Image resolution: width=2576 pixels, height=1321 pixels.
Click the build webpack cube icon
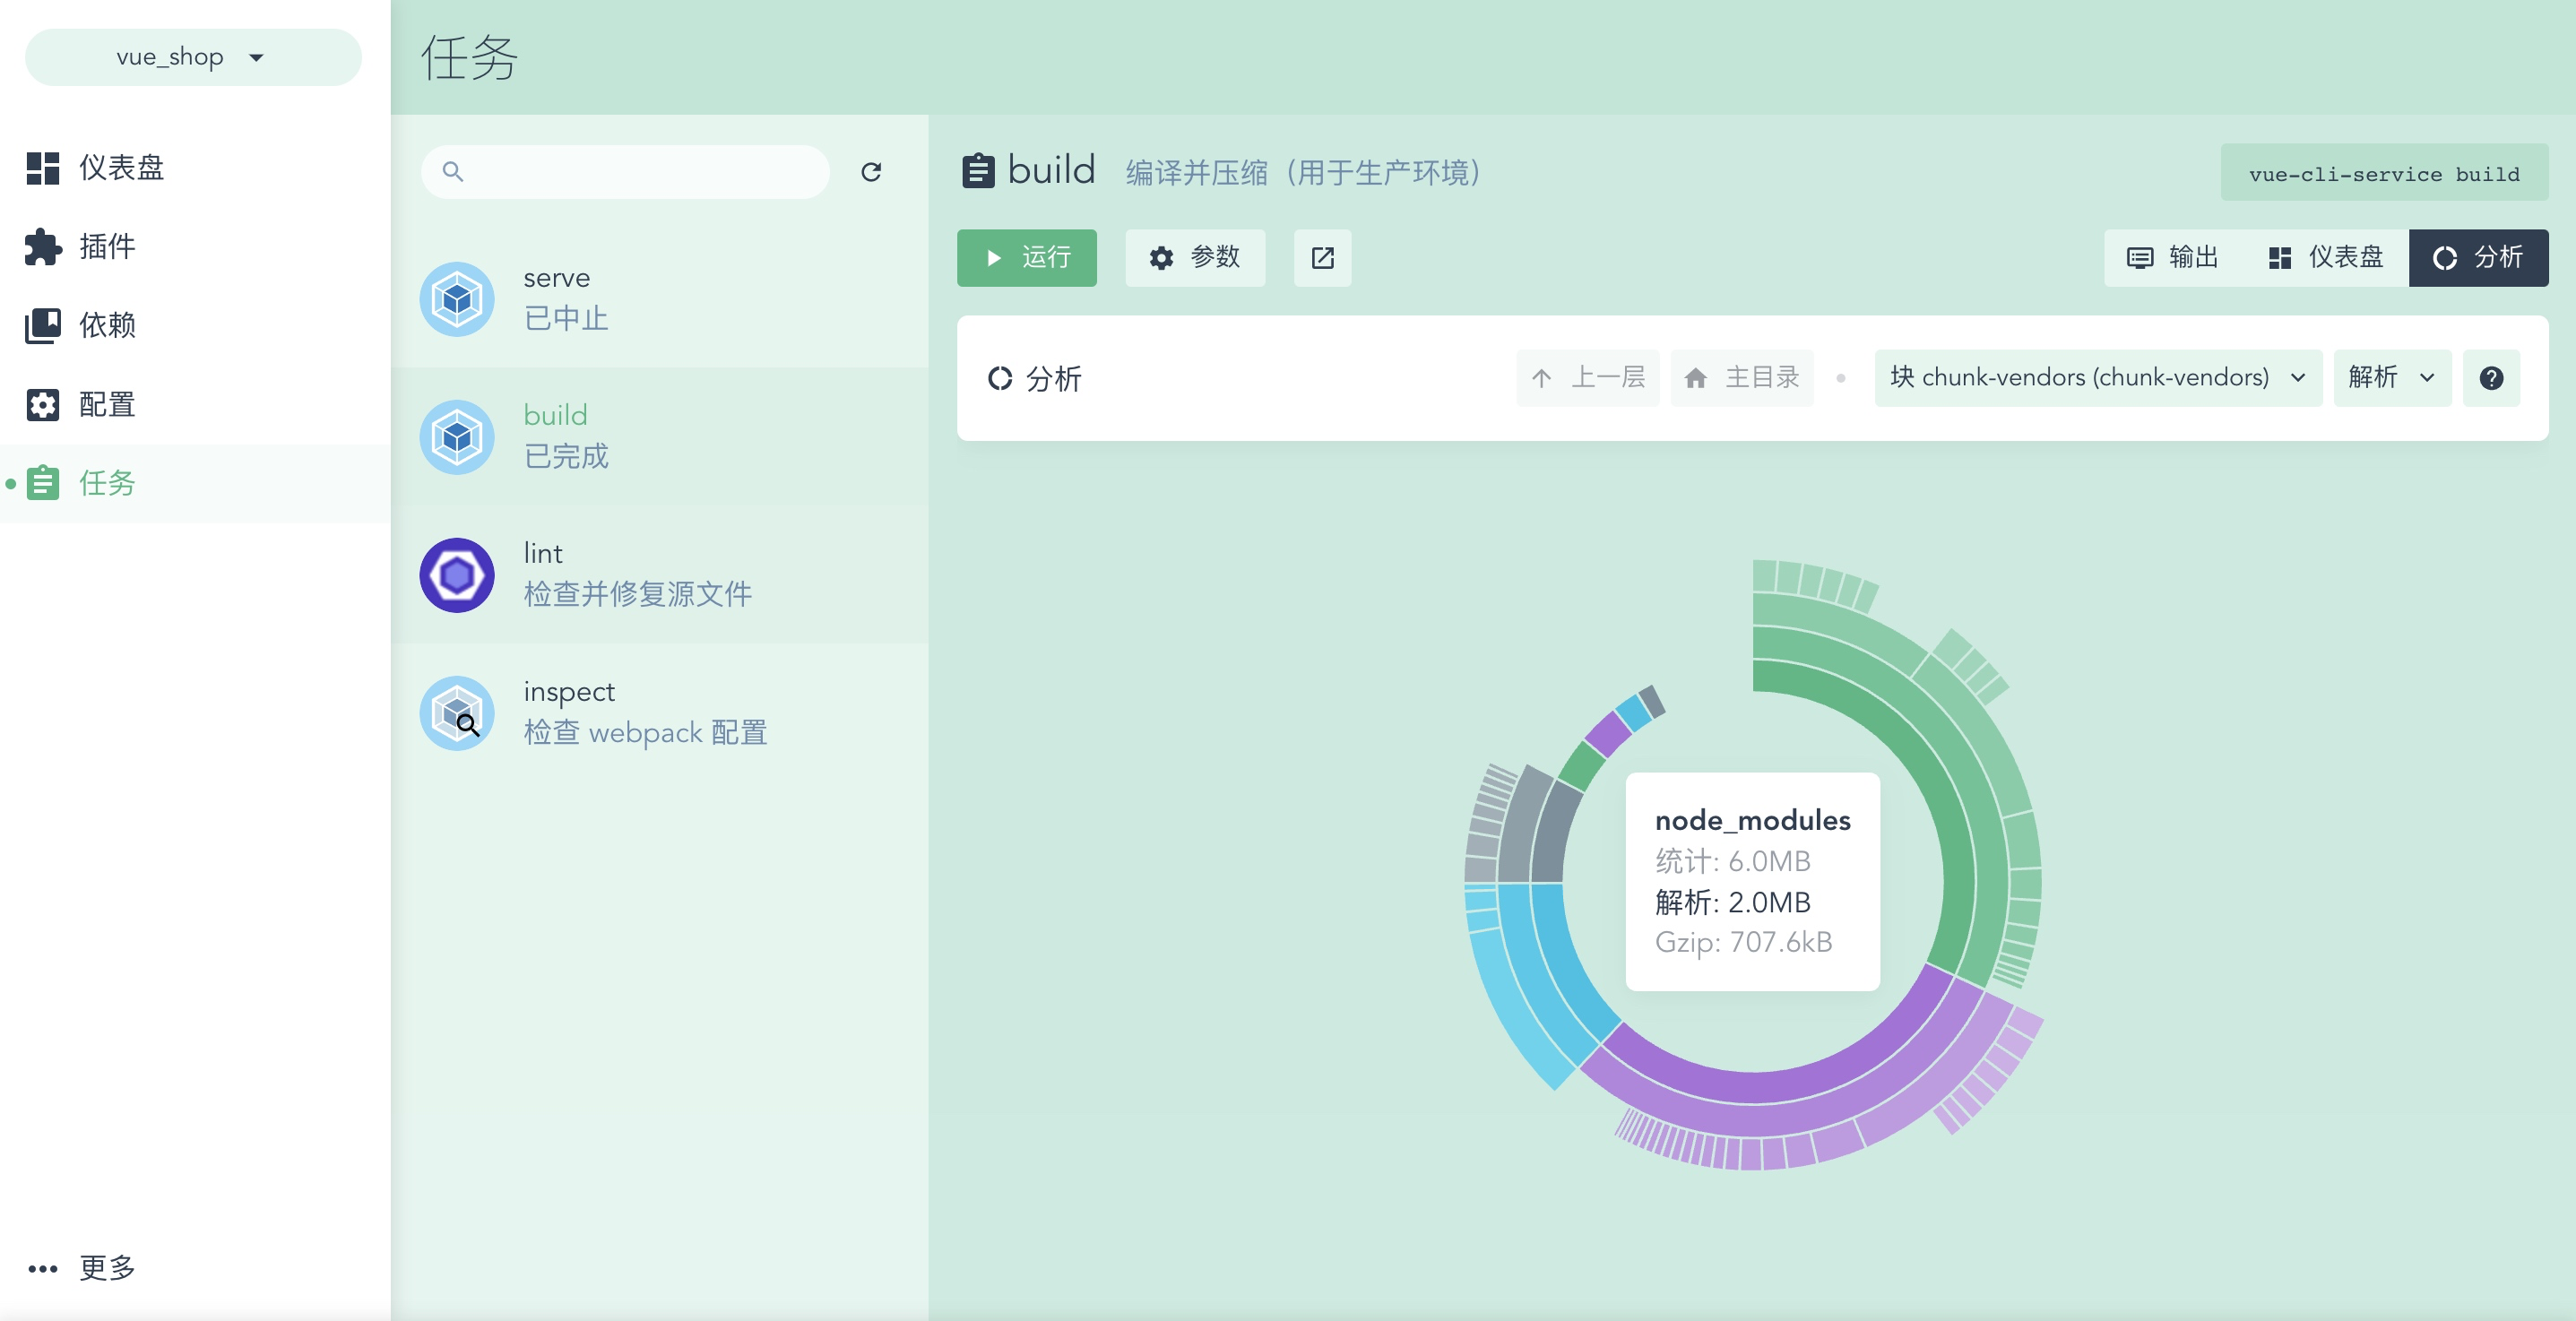[457, 437]
